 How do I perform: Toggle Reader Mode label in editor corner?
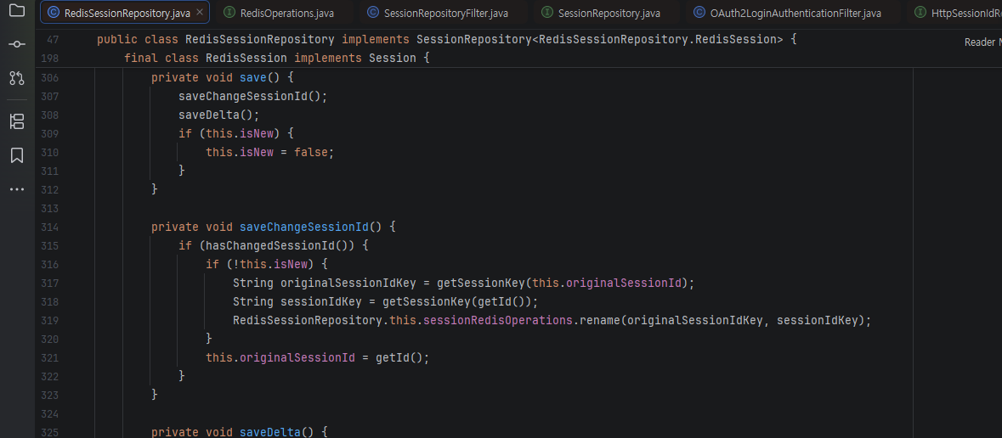tap(982, 42)
